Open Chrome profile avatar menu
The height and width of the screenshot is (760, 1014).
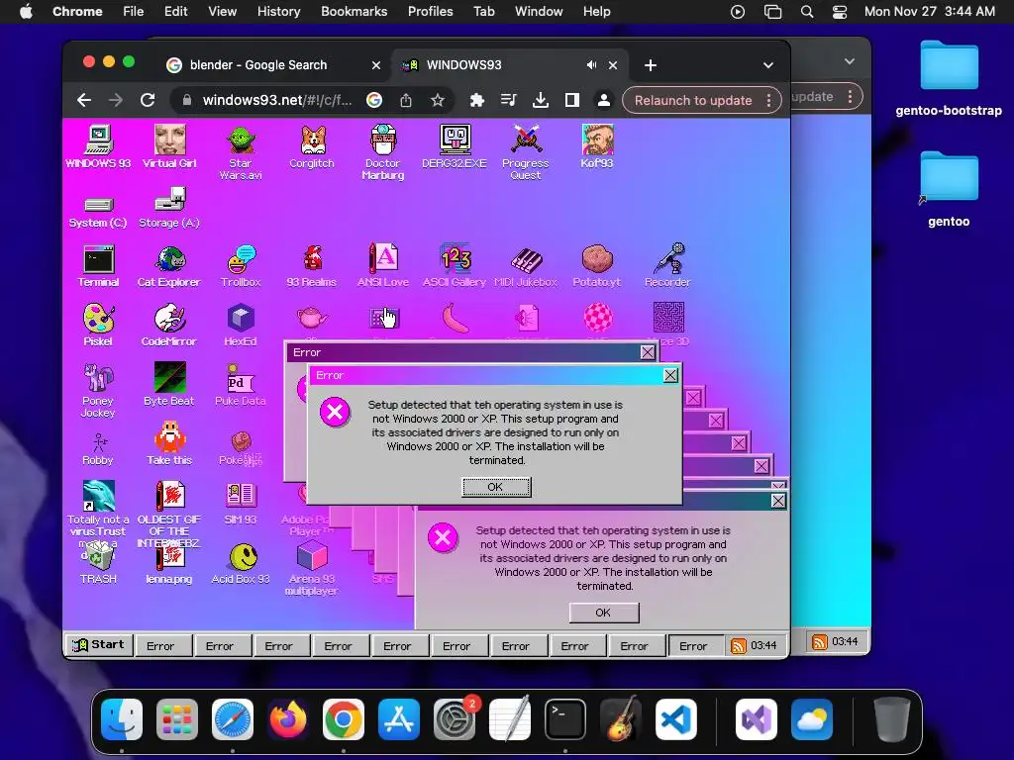tap(604, 100)
